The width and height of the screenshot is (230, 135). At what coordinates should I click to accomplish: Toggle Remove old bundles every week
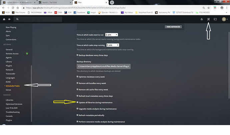(77, 83)
